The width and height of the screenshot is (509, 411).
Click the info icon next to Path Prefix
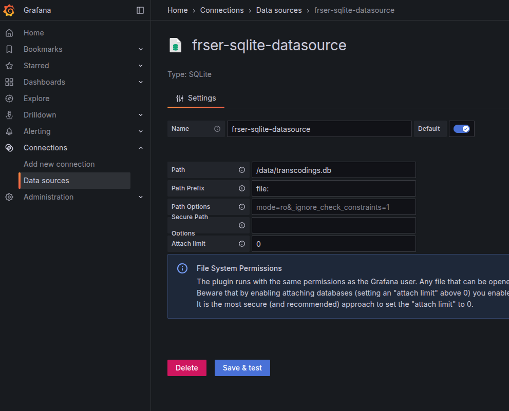click(242, 188)
